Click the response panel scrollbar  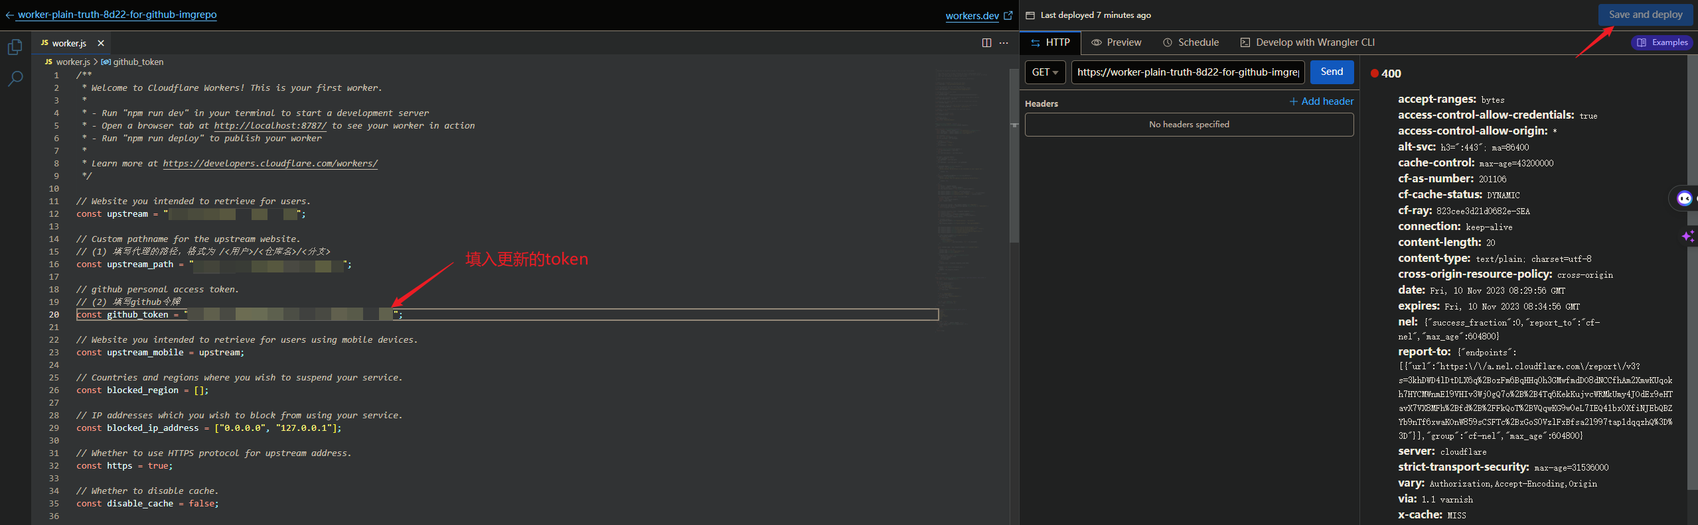1692,273
